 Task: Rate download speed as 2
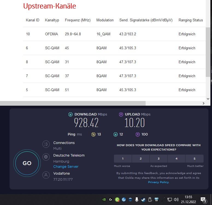coord(141,158)
